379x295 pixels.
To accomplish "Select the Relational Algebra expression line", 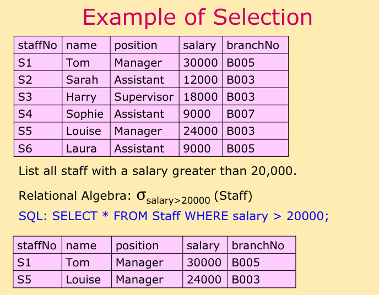I will pyautogui.click(x=136, y=196).
